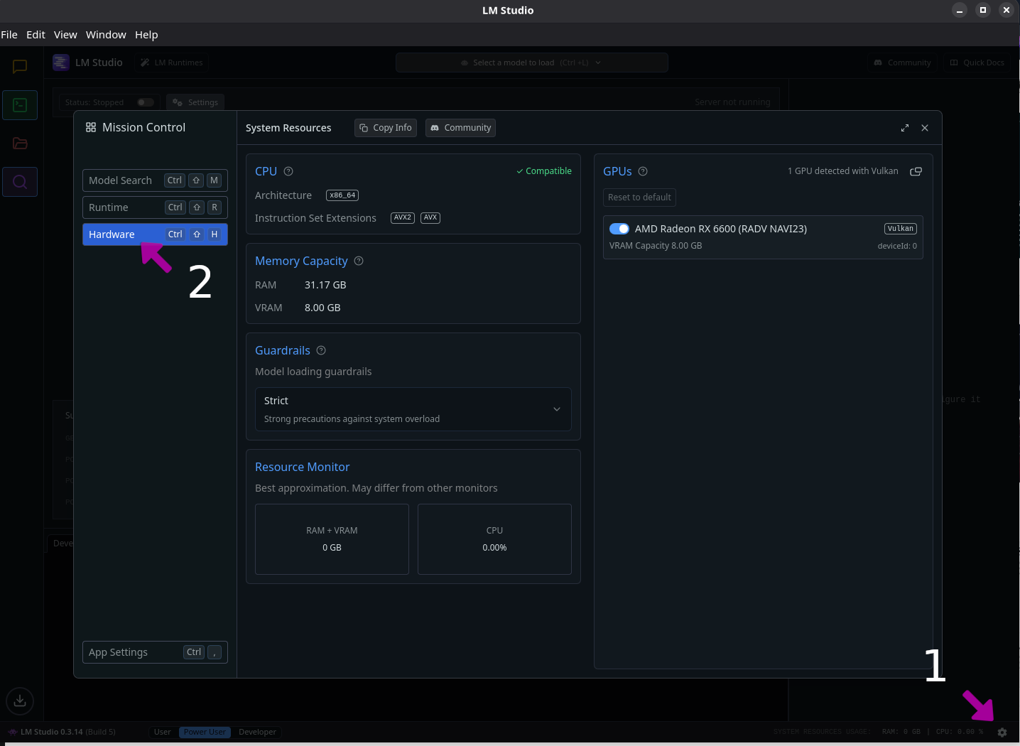Click server Settings button
The width and height of the screenshot is (1020, 746).
point(195,102)
